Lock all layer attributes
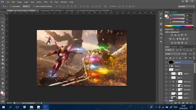The height and width of the screenshot is (110, 196). (180, 58)
